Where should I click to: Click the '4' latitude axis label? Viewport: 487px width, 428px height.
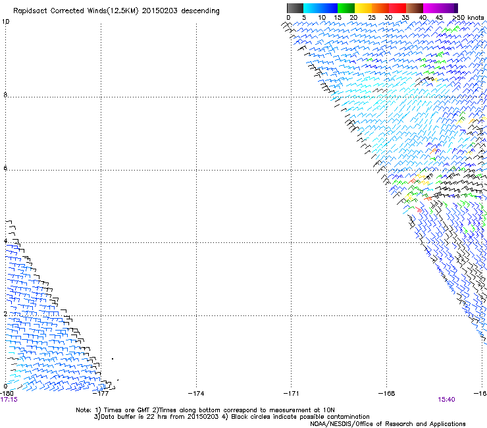tap(5, 240)
